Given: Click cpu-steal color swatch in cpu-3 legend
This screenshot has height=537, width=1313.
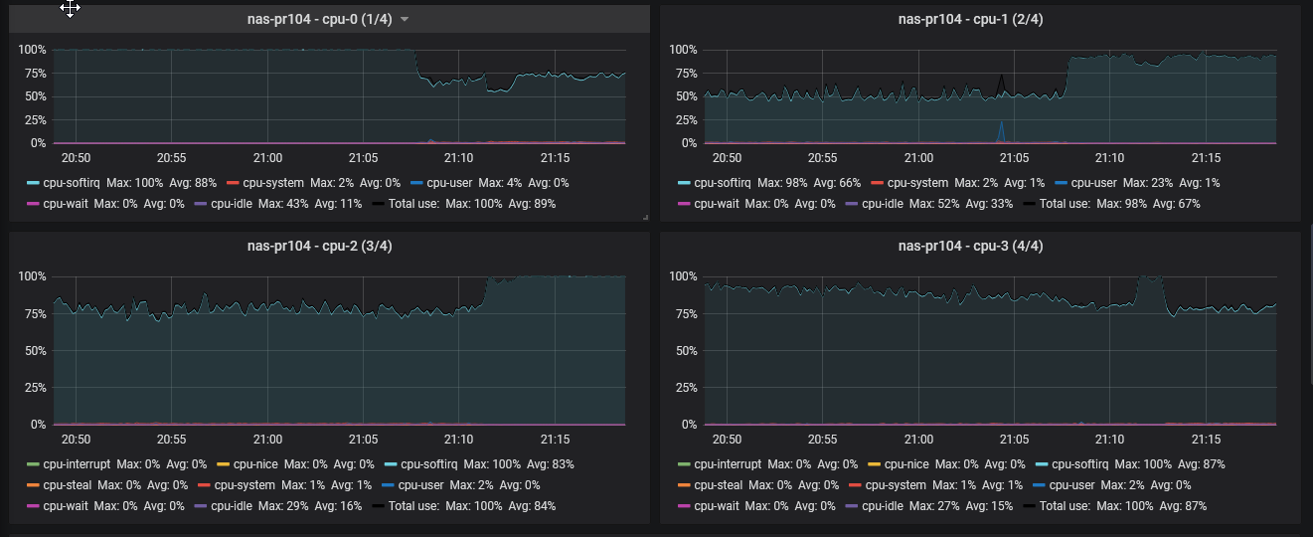Looking at the screenshot, I should pos(685,485).
